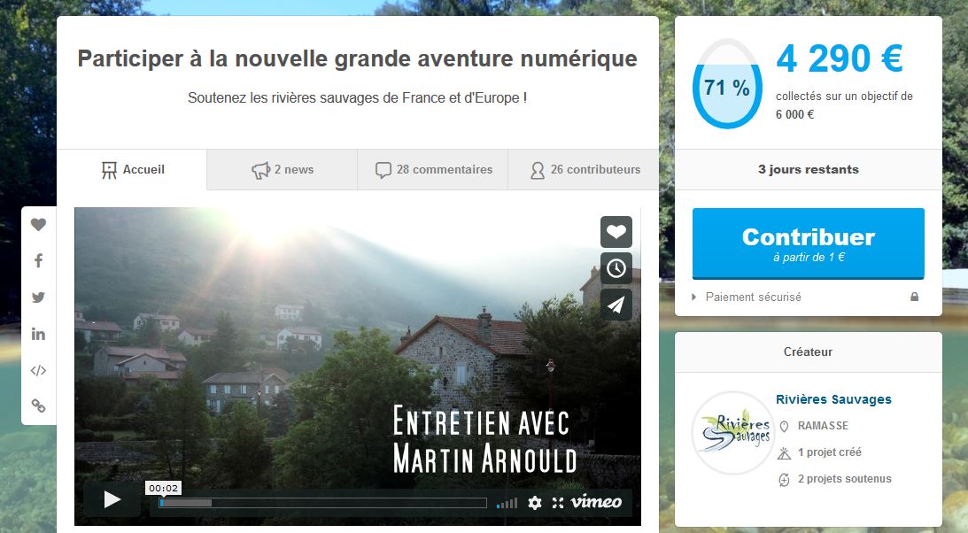Share project on LinkedIn

[x=38, y=334]
